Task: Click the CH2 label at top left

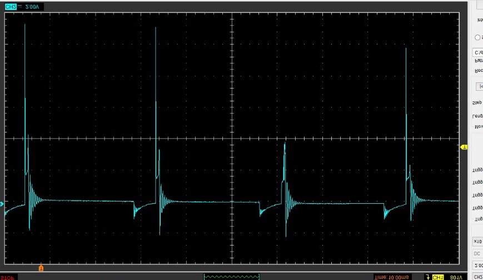Action: (11, 7)
